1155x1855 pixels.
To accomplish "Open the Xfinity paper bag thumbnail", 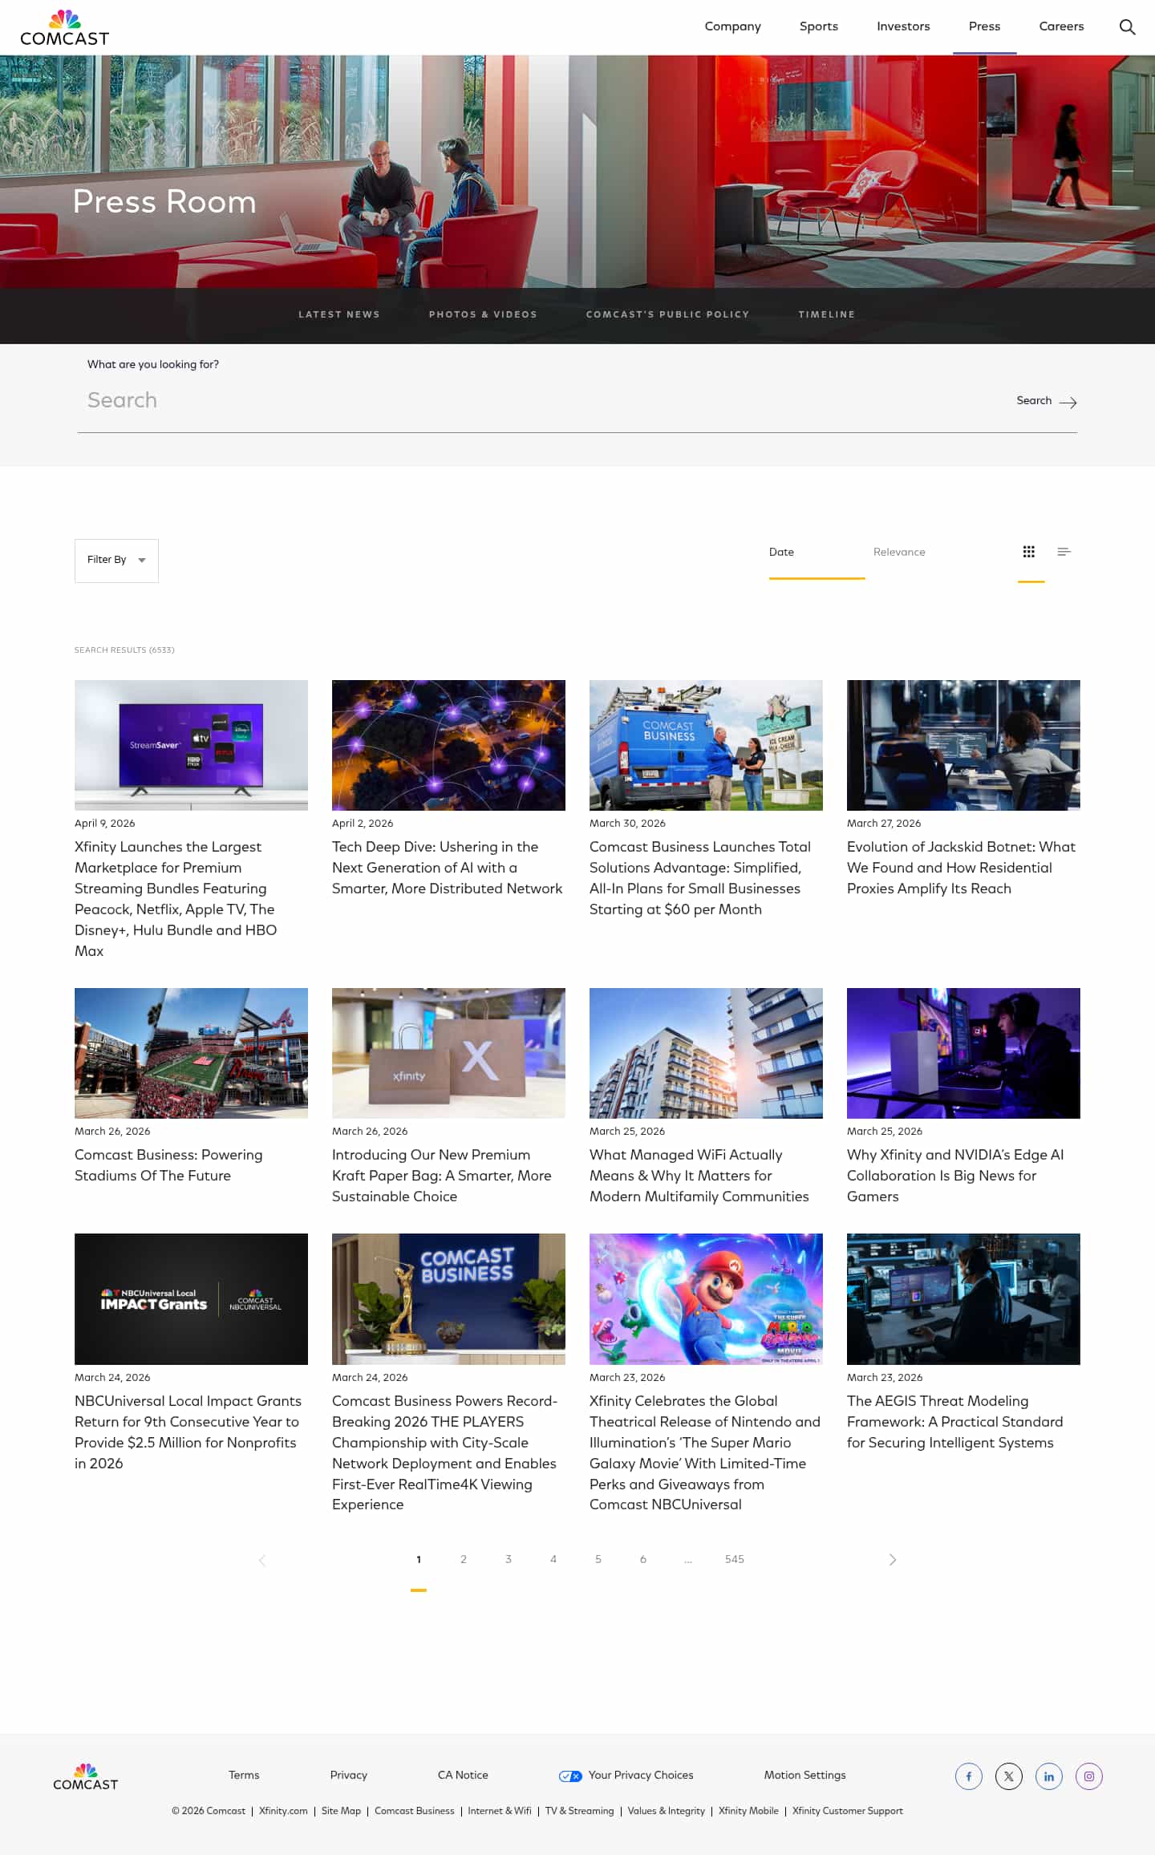I will tap(448, 1053).
